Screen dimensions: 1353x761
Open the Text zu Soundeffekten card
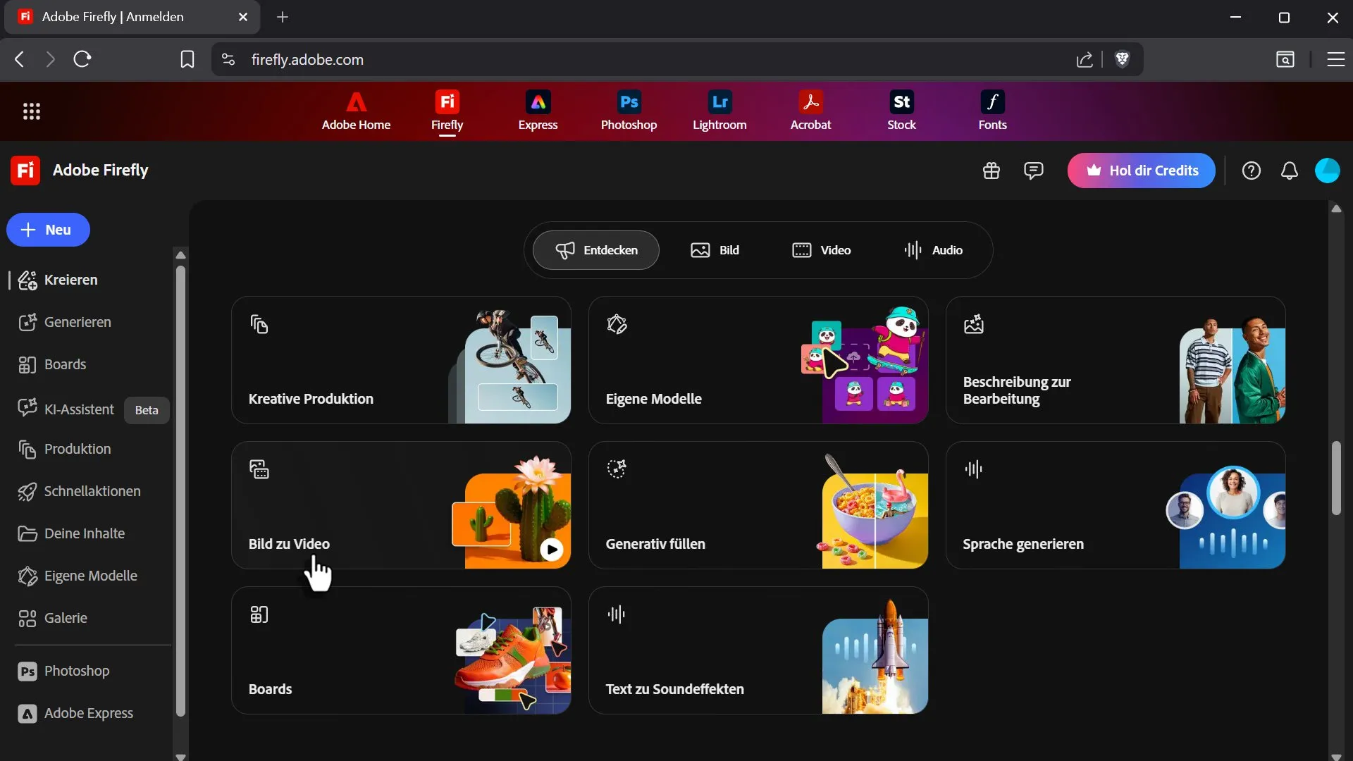tap(758, 650)
